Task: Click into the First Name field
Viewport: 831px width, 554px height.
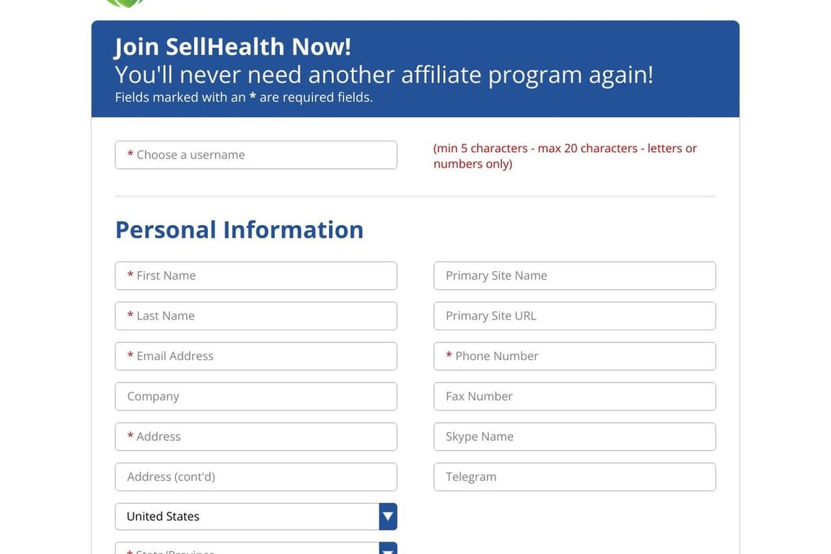Action: click(x=256, y=276)
